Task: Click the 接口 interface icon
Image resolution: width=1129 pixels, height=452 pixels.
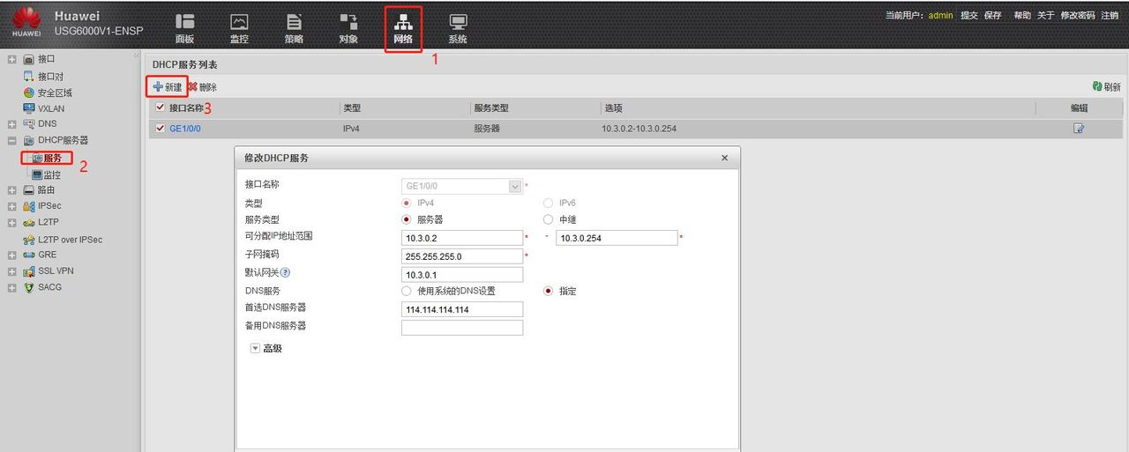Action: point(28,59)
